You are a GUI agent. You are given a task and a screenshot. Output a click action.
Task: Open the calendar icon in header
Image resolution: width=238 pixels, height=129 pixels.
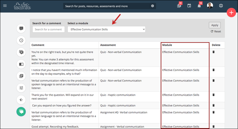189,6
